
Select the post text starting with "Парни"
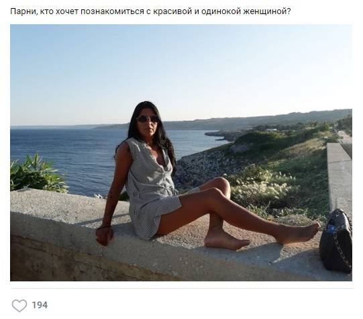150,11
